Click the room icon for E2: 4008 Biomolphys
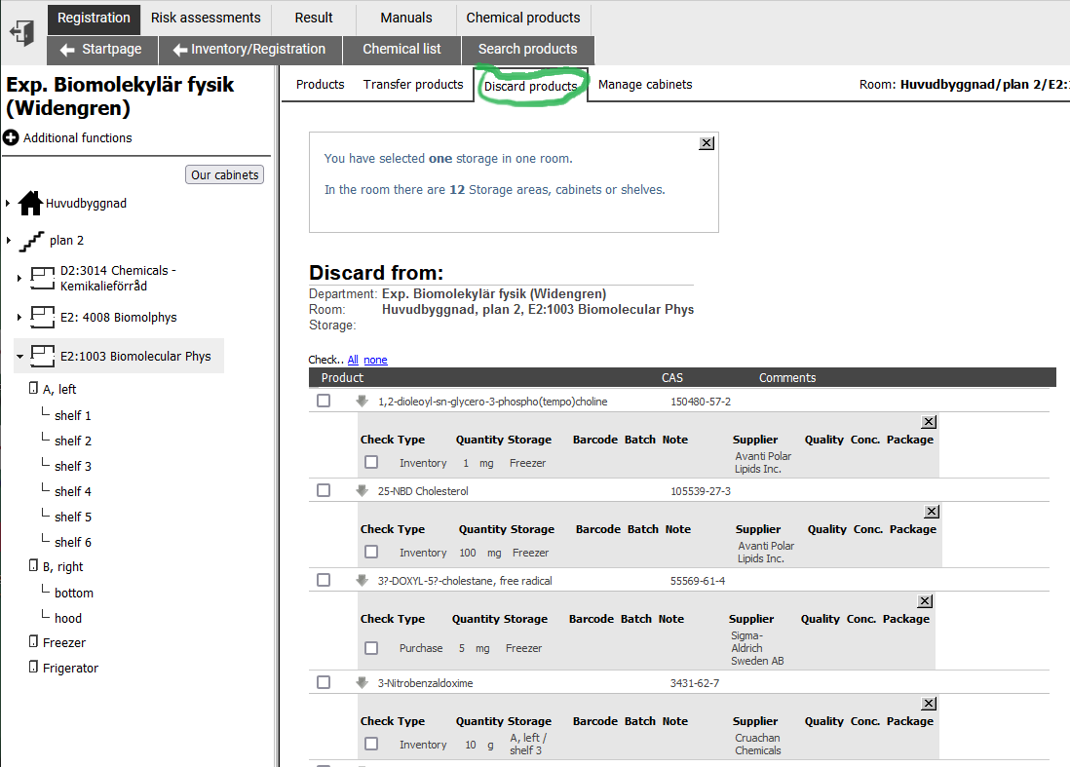Screen dimensions: 1070x767 [42, 318]
